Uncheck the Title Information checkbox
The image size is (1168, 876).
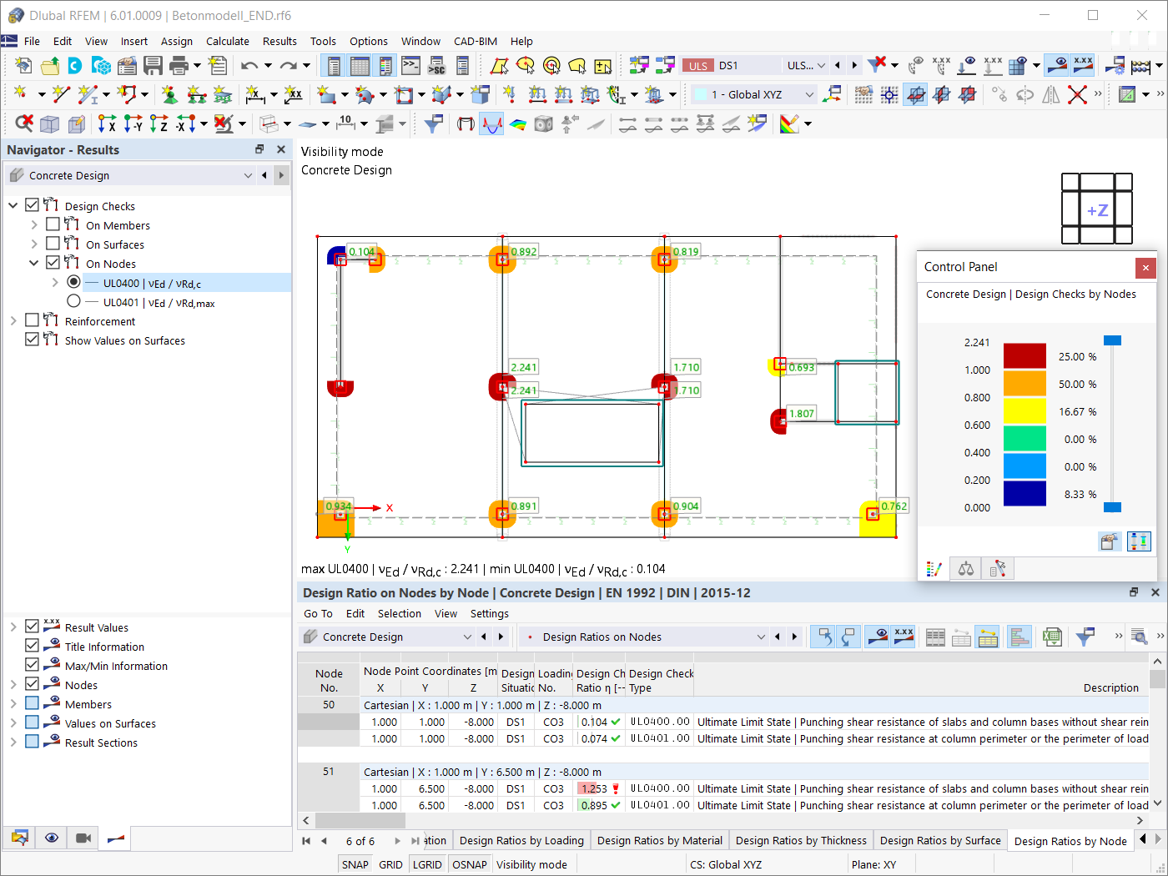click(32, 646)
